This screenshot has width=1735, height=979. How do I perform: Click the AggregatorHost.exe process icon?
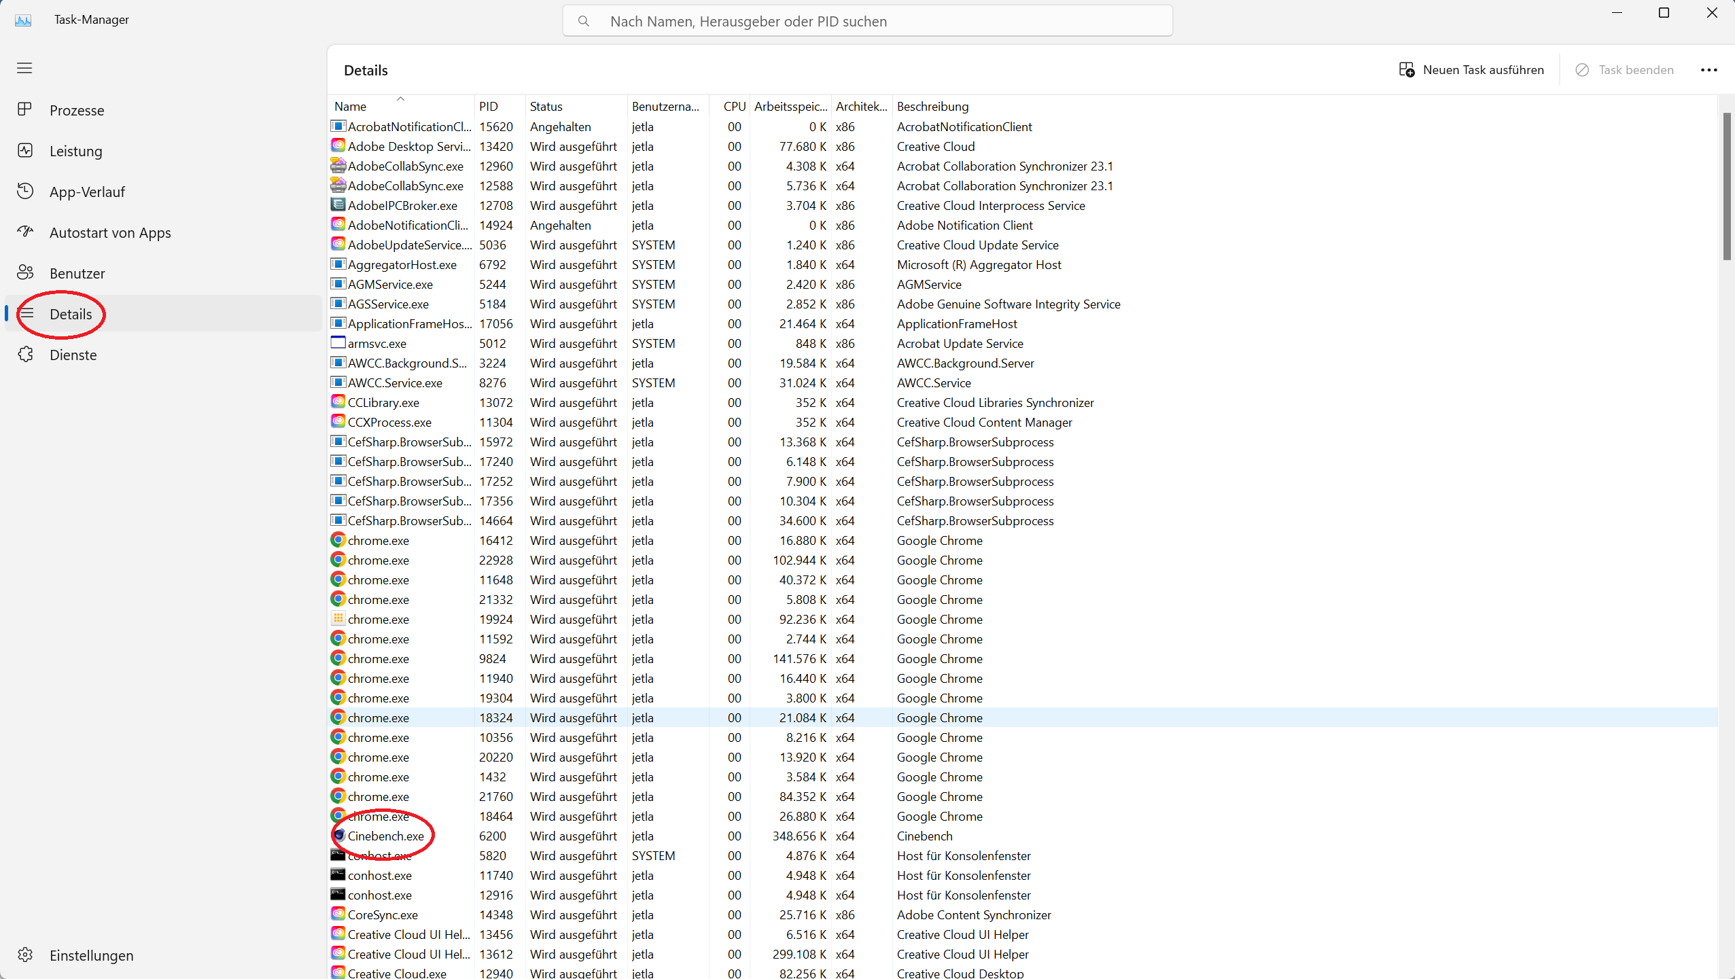338,264
